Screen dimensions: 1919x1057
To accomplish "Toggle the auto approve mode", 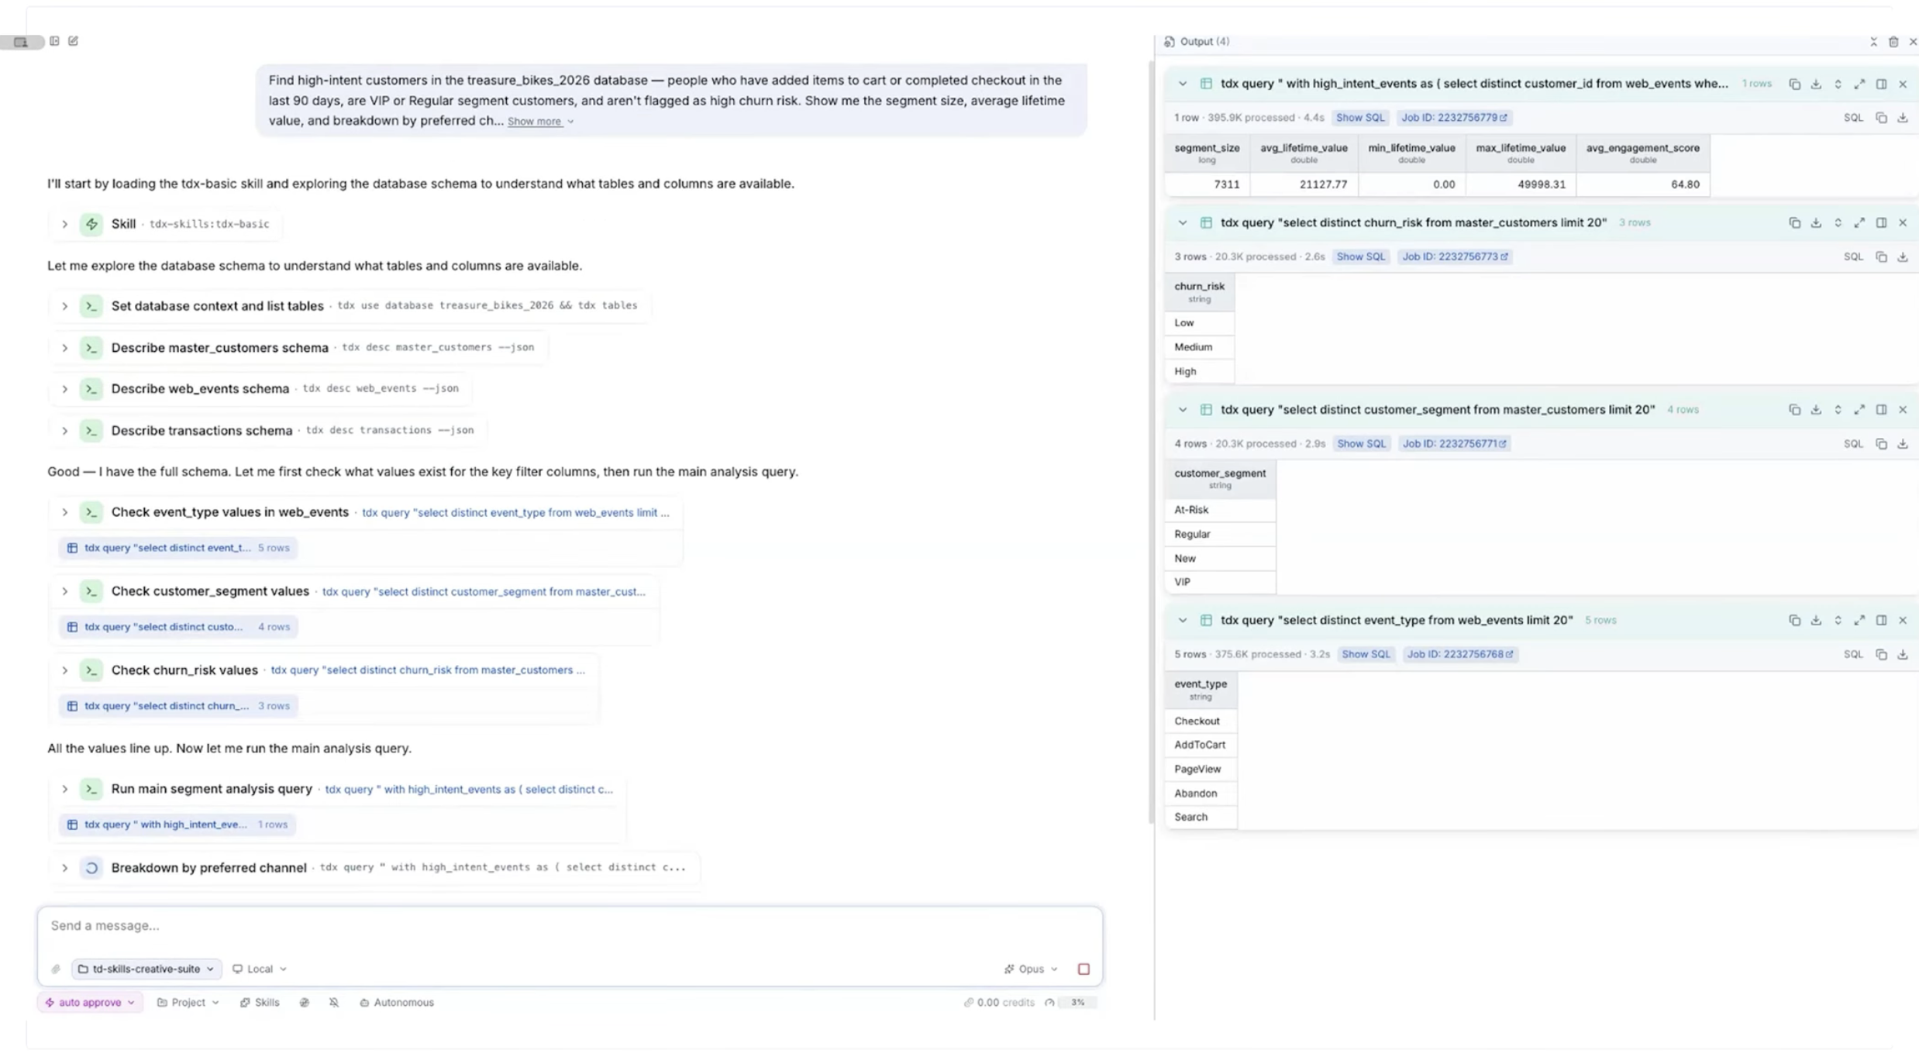I will click(x=90, y=1002).
